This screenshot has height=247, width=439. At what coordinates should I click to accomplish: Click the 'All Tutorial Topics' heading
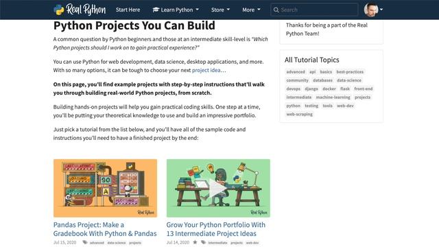click(311, 60)
